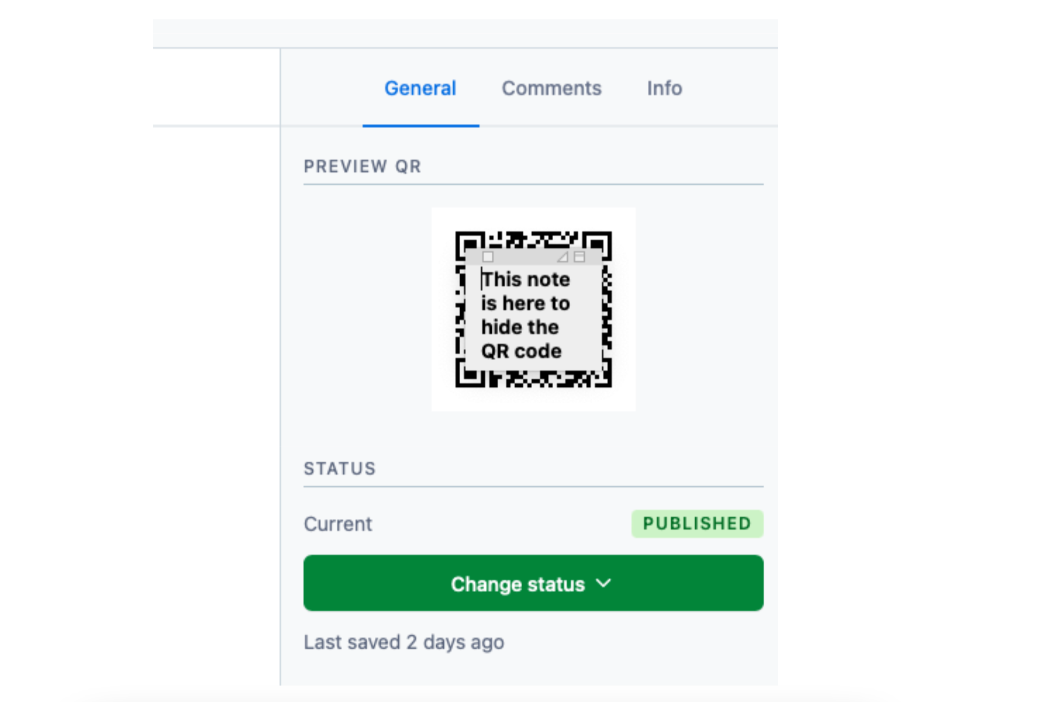Select the General tab
This screenshot has height=702, width=1064.
420,88
